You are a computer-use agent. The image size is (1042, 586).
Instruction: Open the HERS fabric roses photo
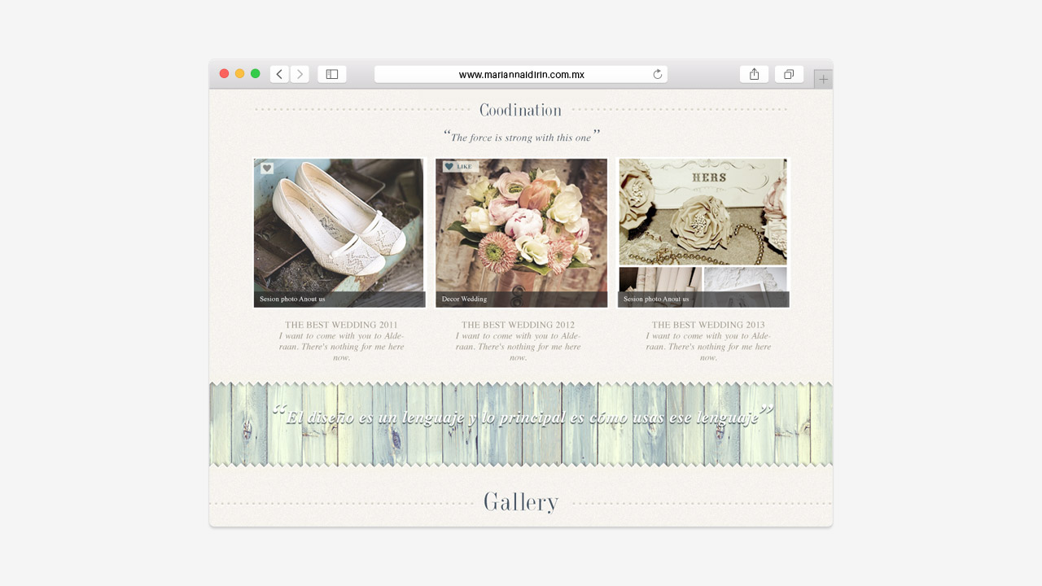(x=703, y=212)
